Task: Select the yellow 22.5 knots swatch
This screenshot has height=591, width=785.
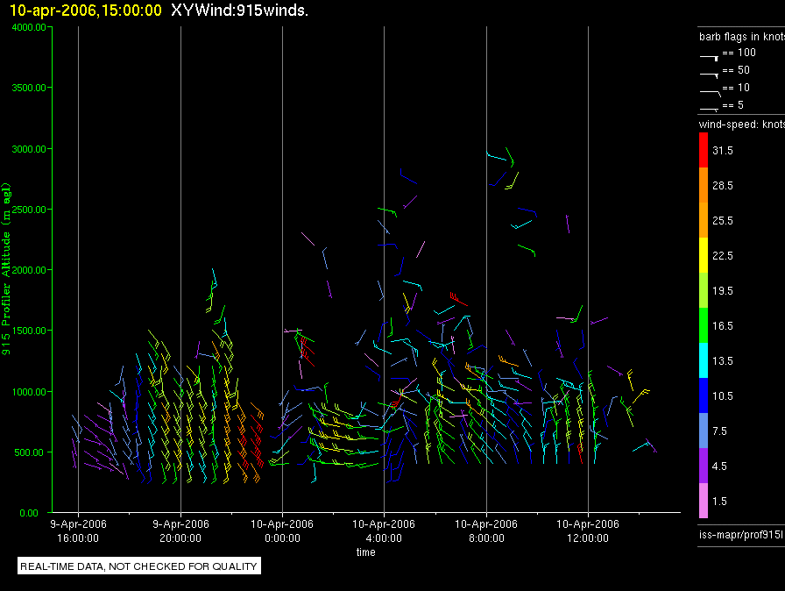Action: tap(704, 255)
